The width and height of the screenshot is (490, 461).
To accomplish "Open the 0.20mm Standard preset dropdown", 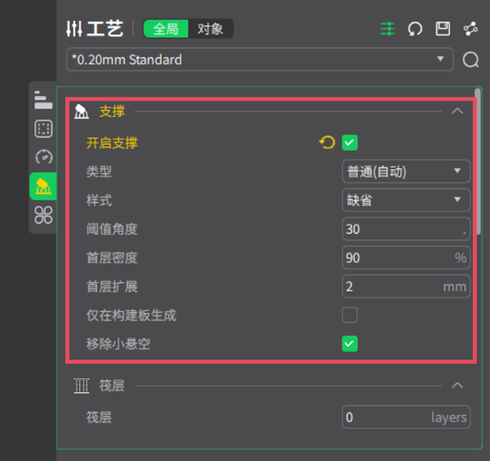I will click(260, 60).
